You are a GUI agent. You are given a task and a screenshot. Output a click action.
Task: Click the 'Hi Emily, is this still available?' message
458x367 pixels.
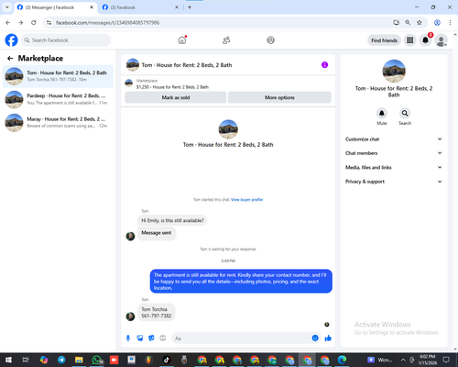172,220
